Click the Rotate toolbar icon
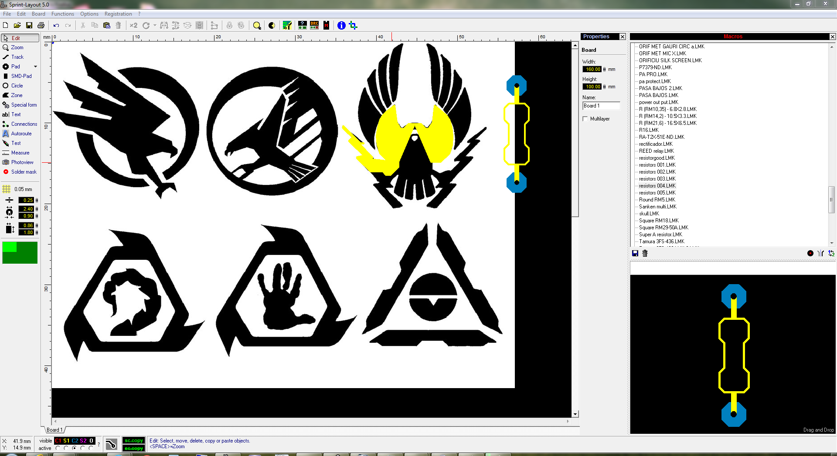 (x=146, y=25)
